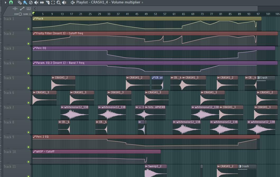
Task: Toggle the STEP editing mode
Action: 20,14
